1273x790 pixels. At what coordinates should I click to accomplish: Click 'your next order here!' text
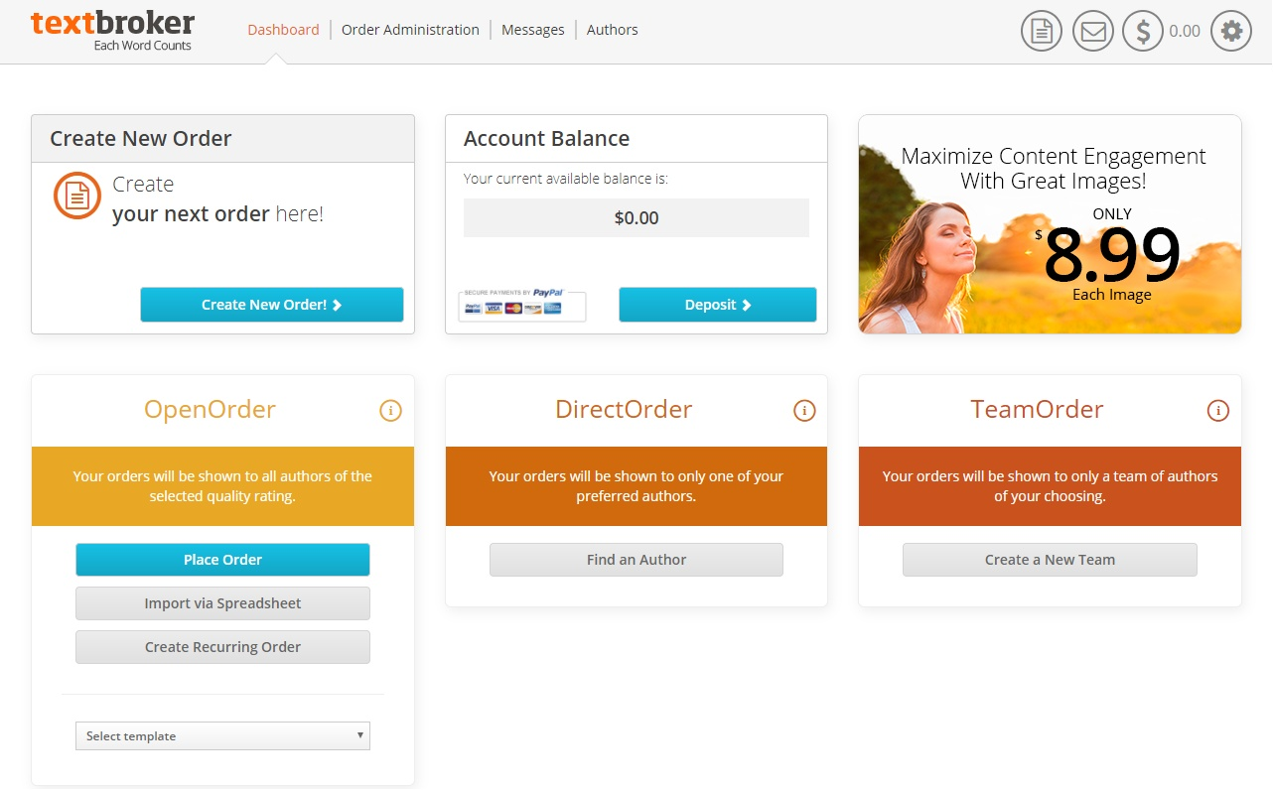point(217,214)
